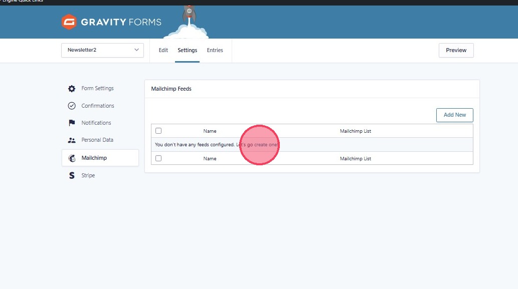Image resolution: width=518 pixels, height=289 pixels.
Task: Select Mailchimp settings item
Action: point(100,158)
